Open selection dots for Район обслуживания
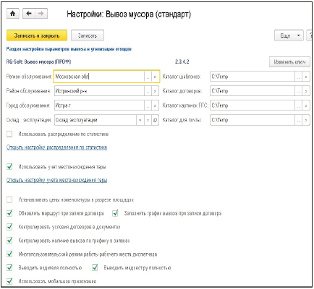The width and height of the screenshot is (314, 289). (x=148, y=91)
